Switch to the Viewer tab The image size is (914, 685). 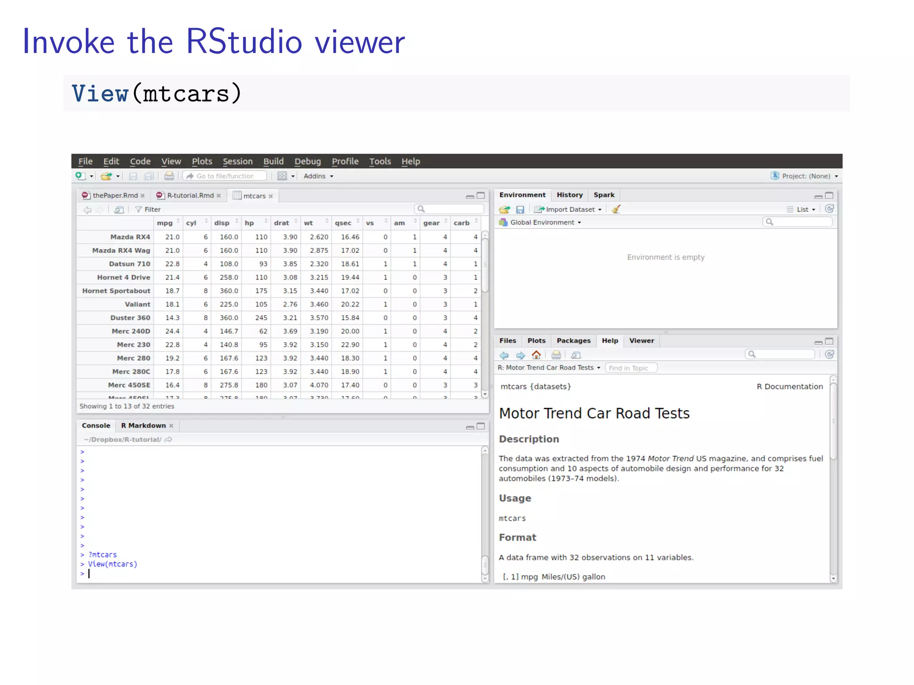pos(641,341)
